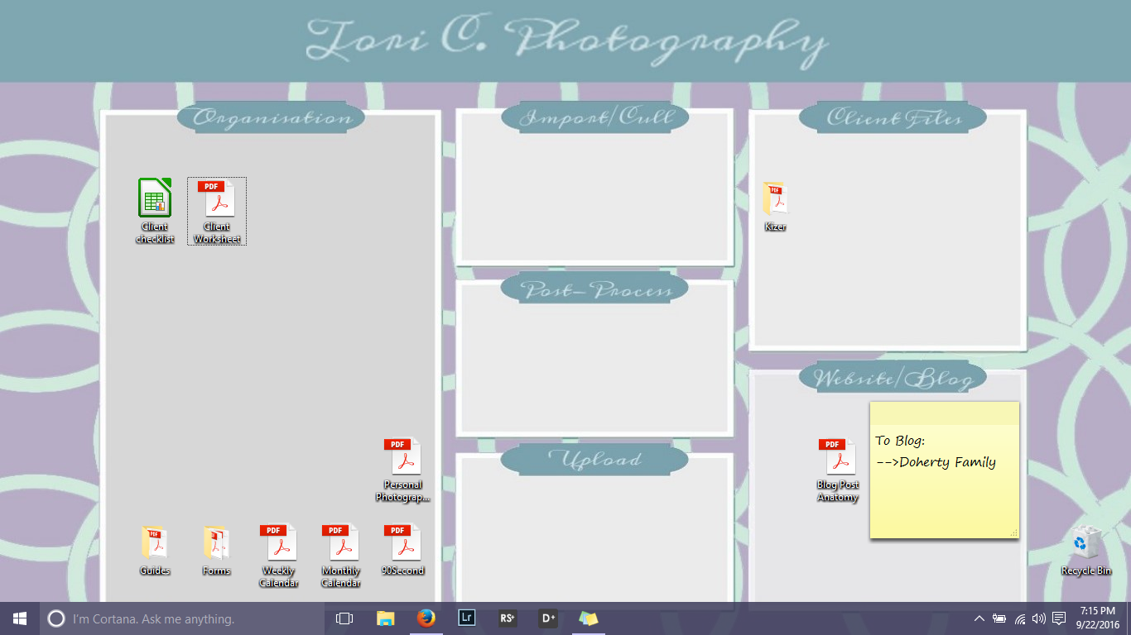Screen dimensions: 1131x635
Task: Open the Monthly Calendar PDF
Action: click(x=341, y=556)
